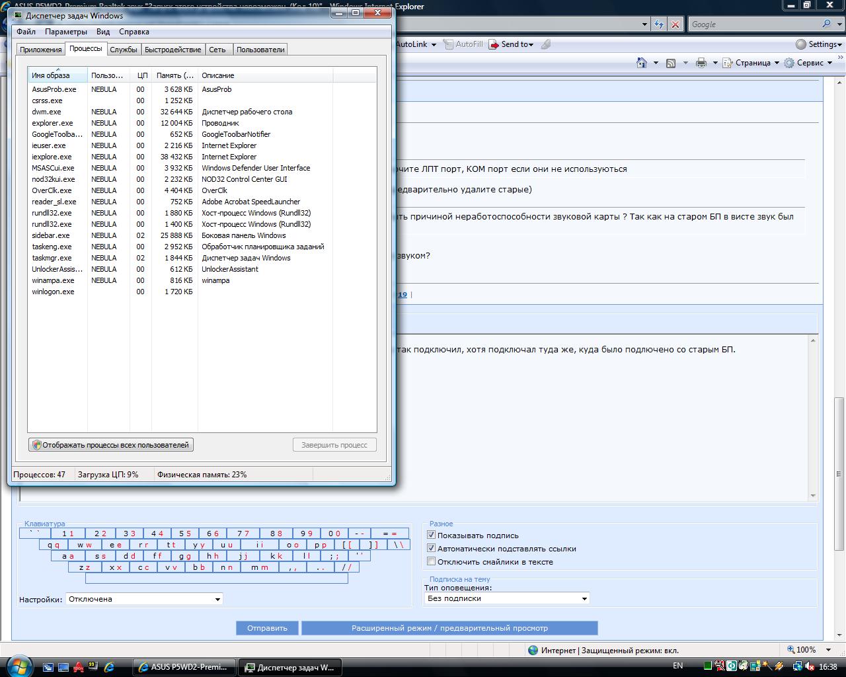Click the highlighter icon in Google toolbar

pos(545,44)
